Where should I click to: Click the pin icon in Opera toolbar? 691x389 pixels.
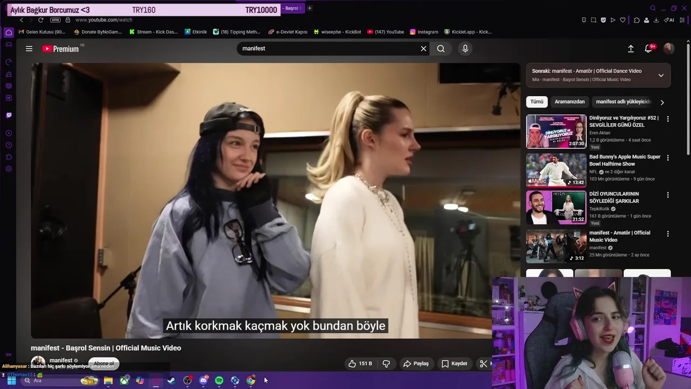point(584,20)
